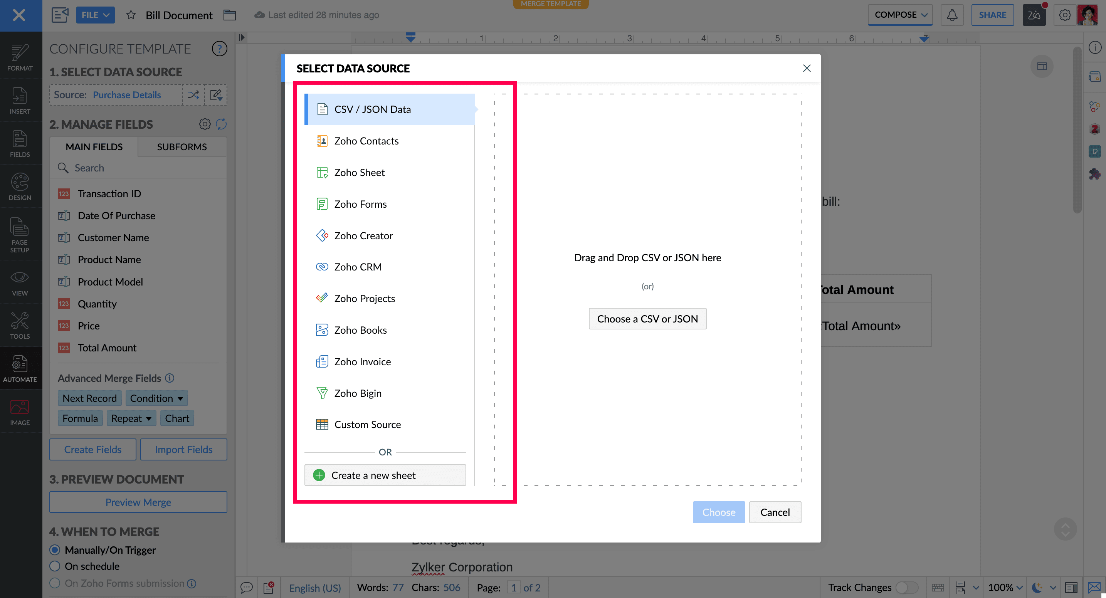Insert a Chart merge field

tap(177, 418)
